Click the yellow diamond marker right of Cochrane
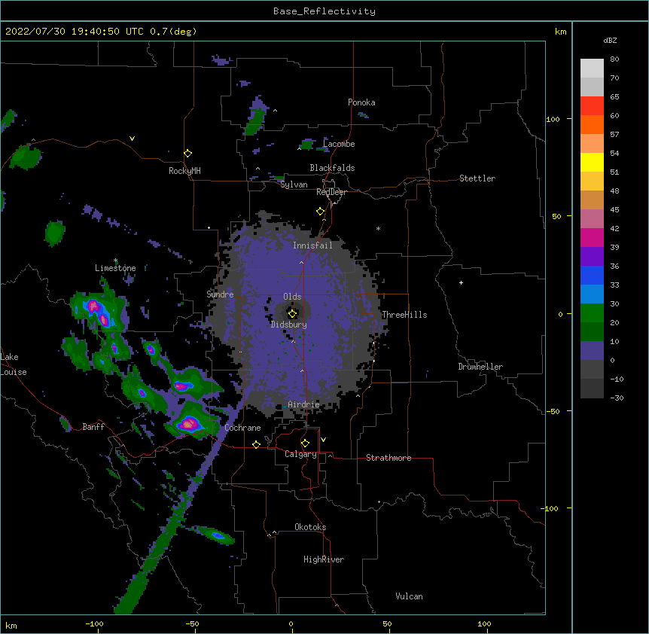The width and height of the screenshot is (649, 634). [256, 444]
